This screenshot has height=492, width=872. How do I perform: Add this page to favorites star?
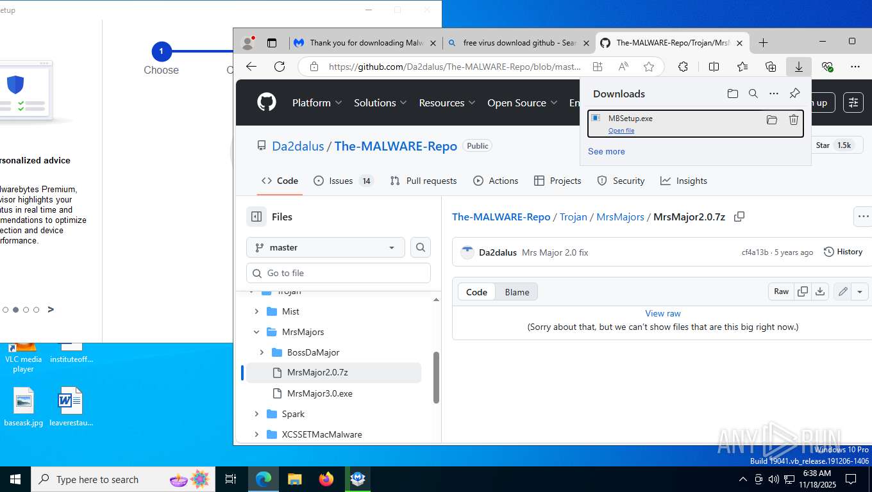[649, 67]
